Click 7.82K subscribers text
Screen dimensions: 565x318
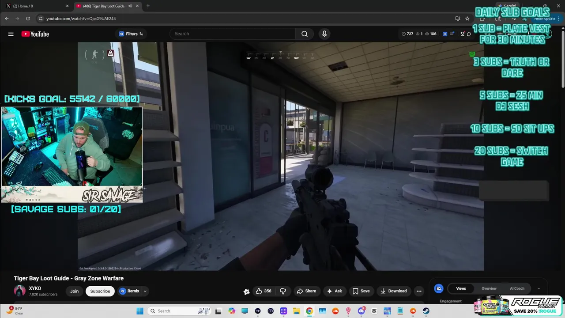pos(43,295)
